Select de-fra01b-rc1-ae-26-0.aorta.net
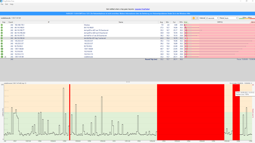Viewport: 255px width, 143px height. tap(95, 36)
